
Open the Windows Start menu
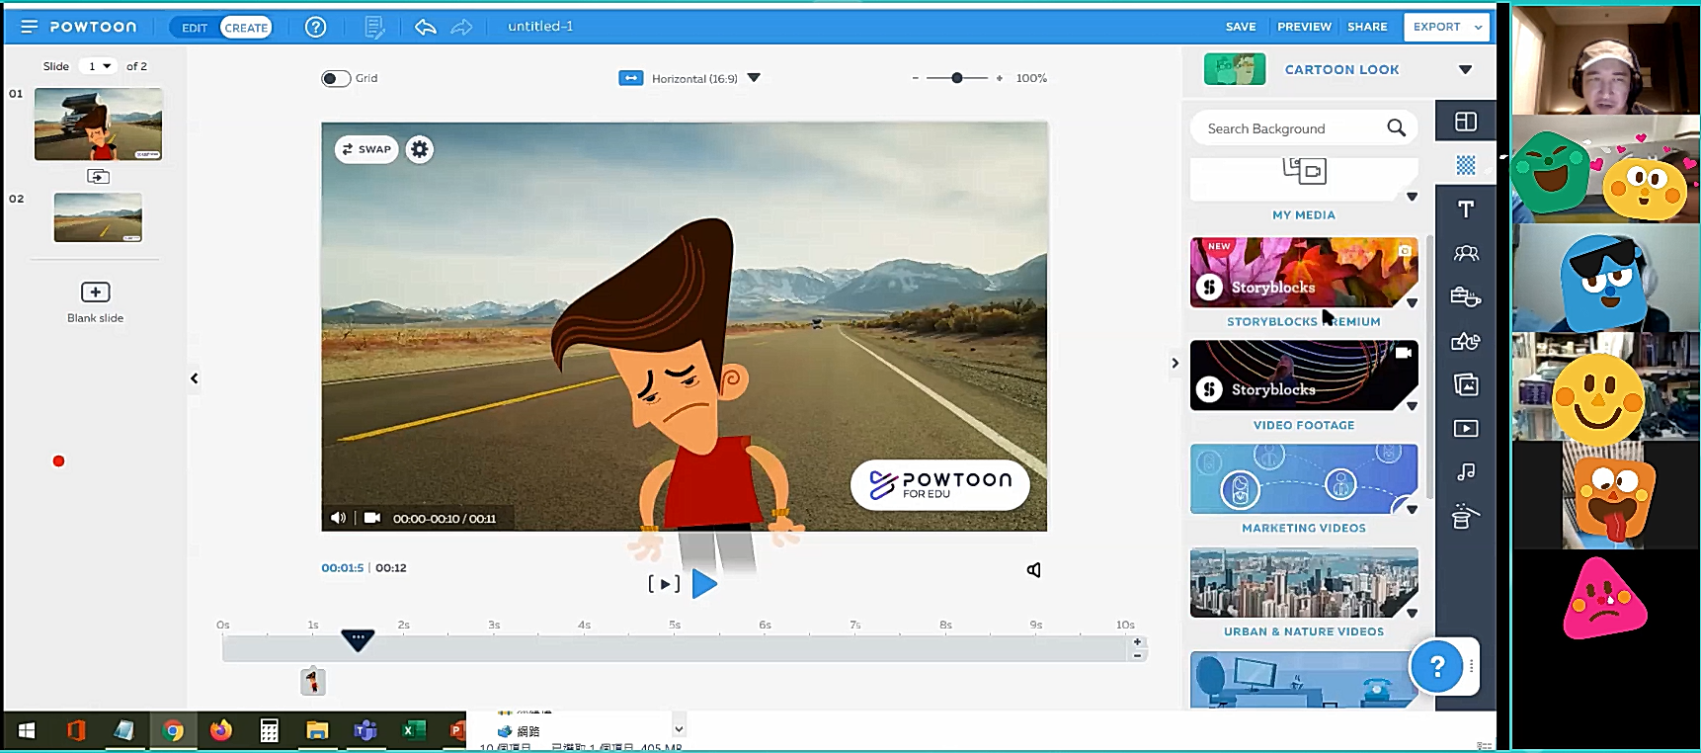(x=27, y=731)
